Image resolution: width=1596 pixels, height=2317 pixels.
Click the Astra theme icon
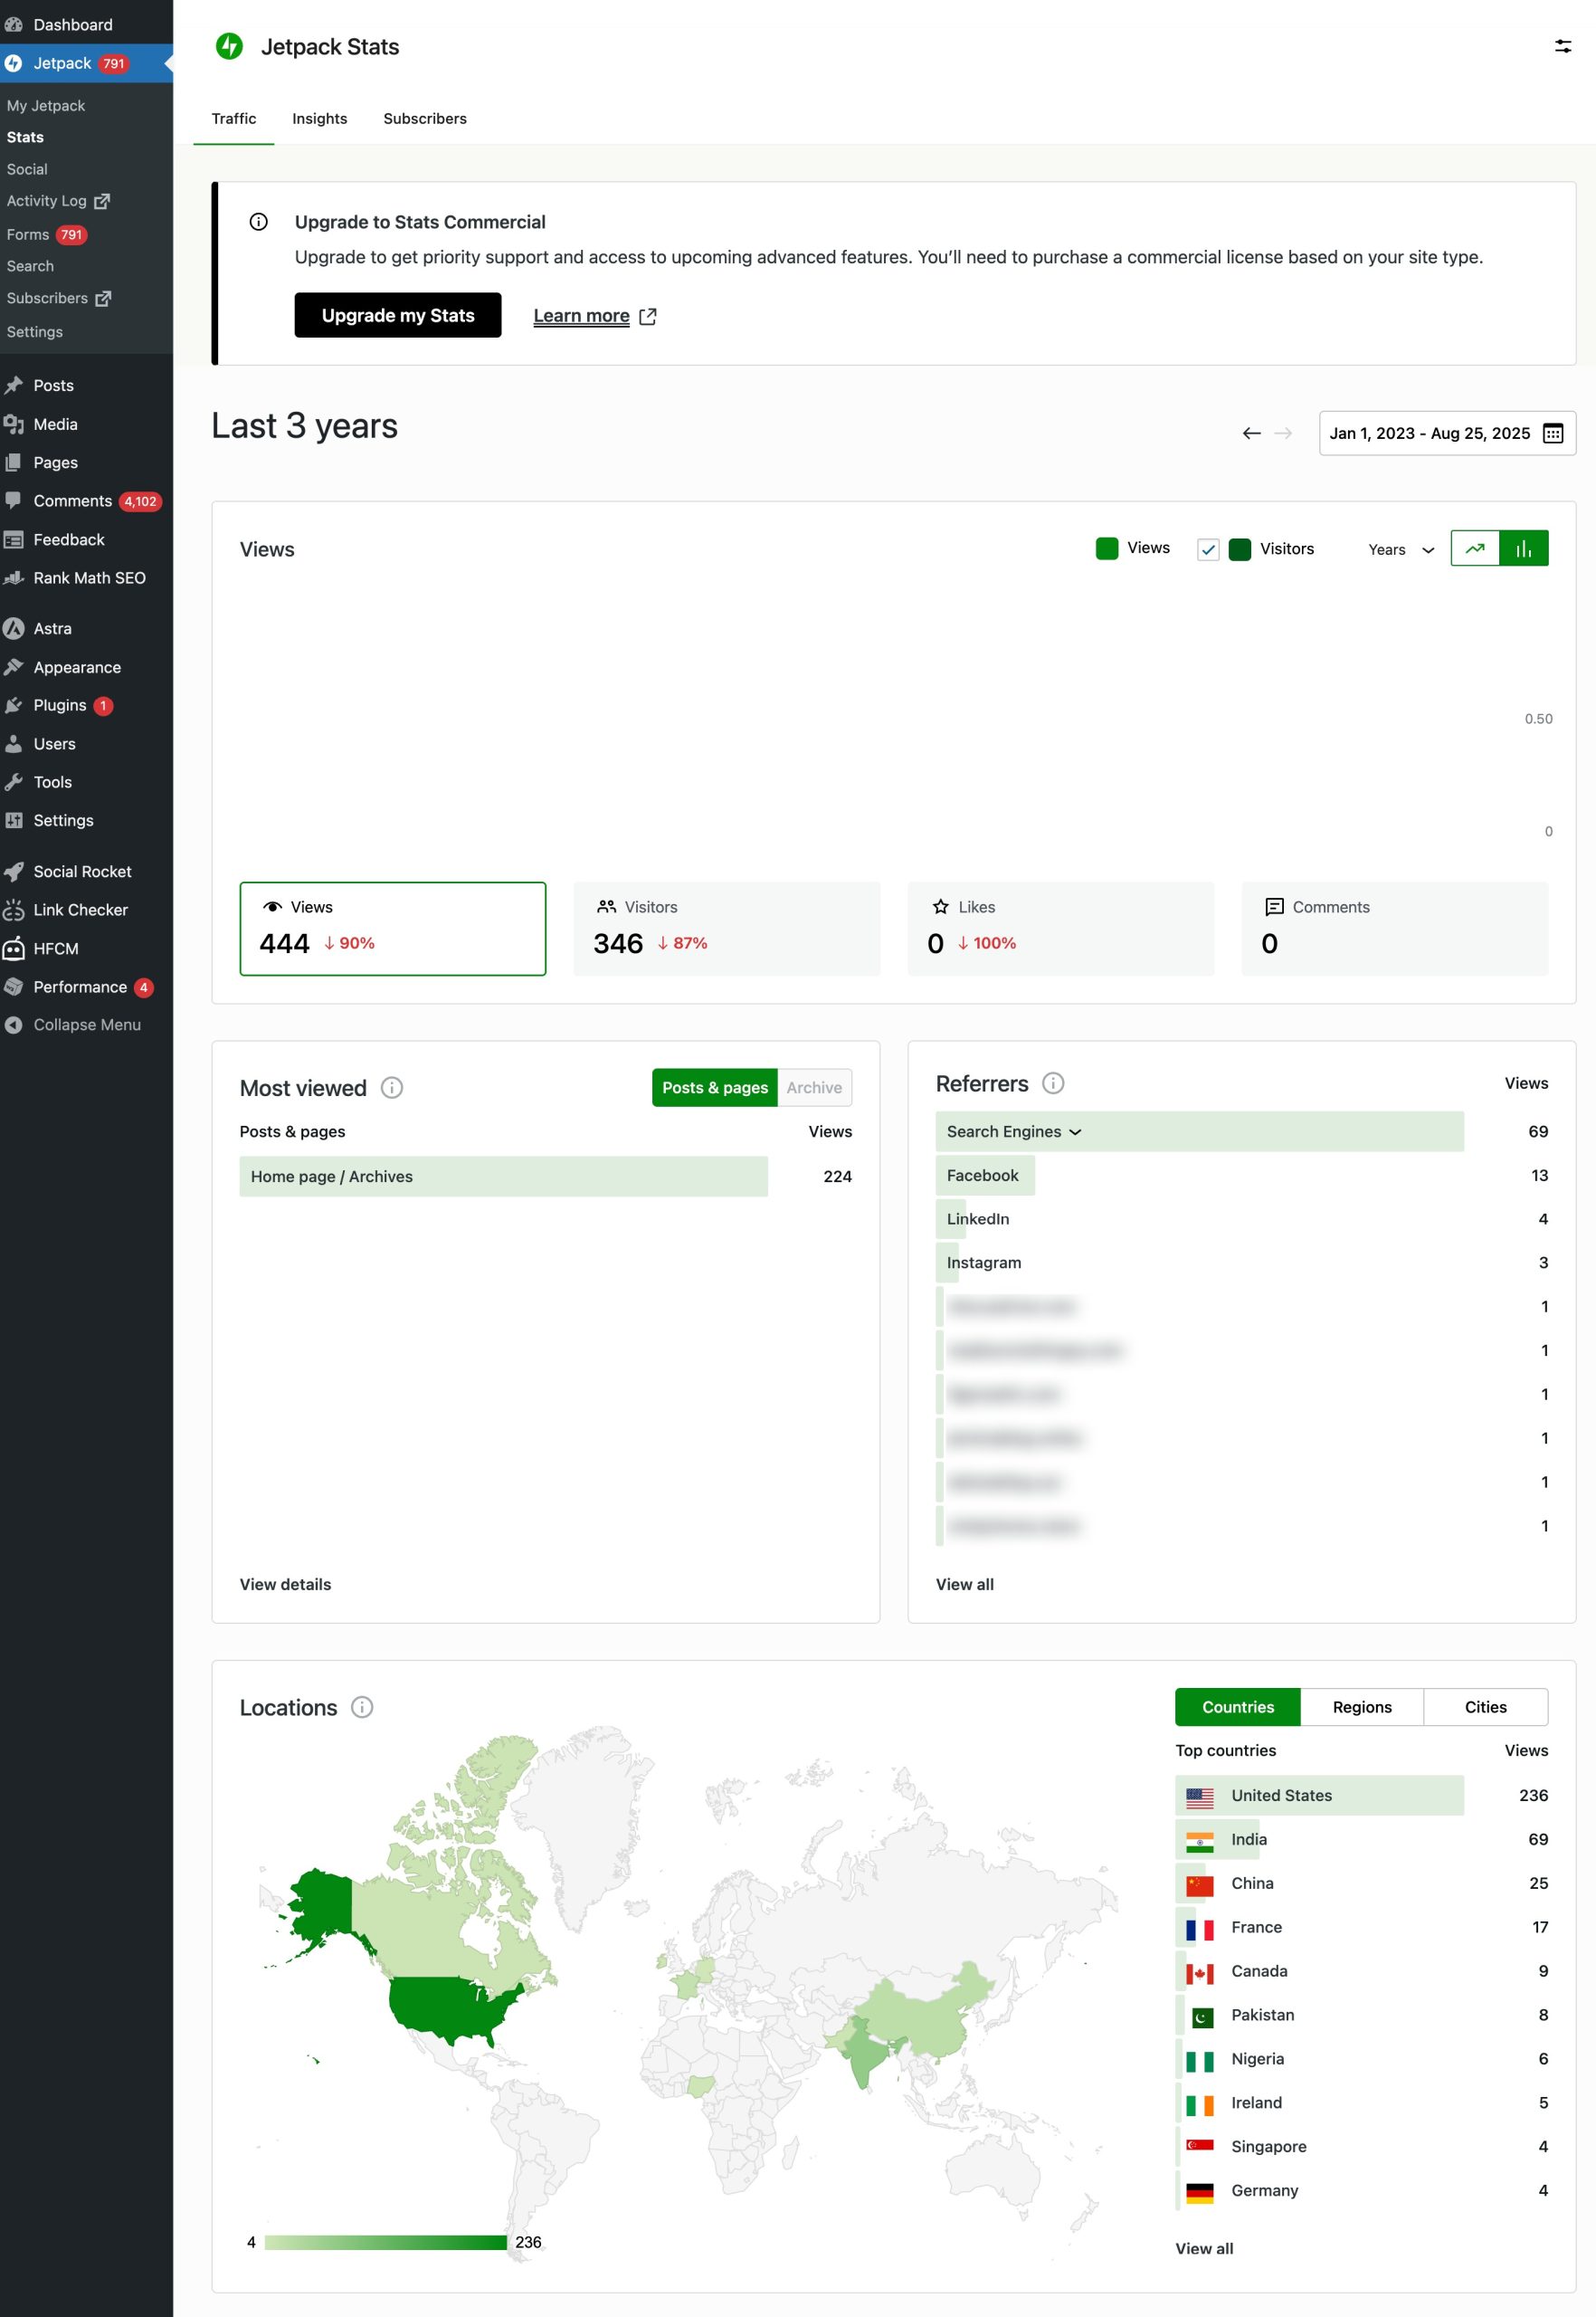coord(14,628)
